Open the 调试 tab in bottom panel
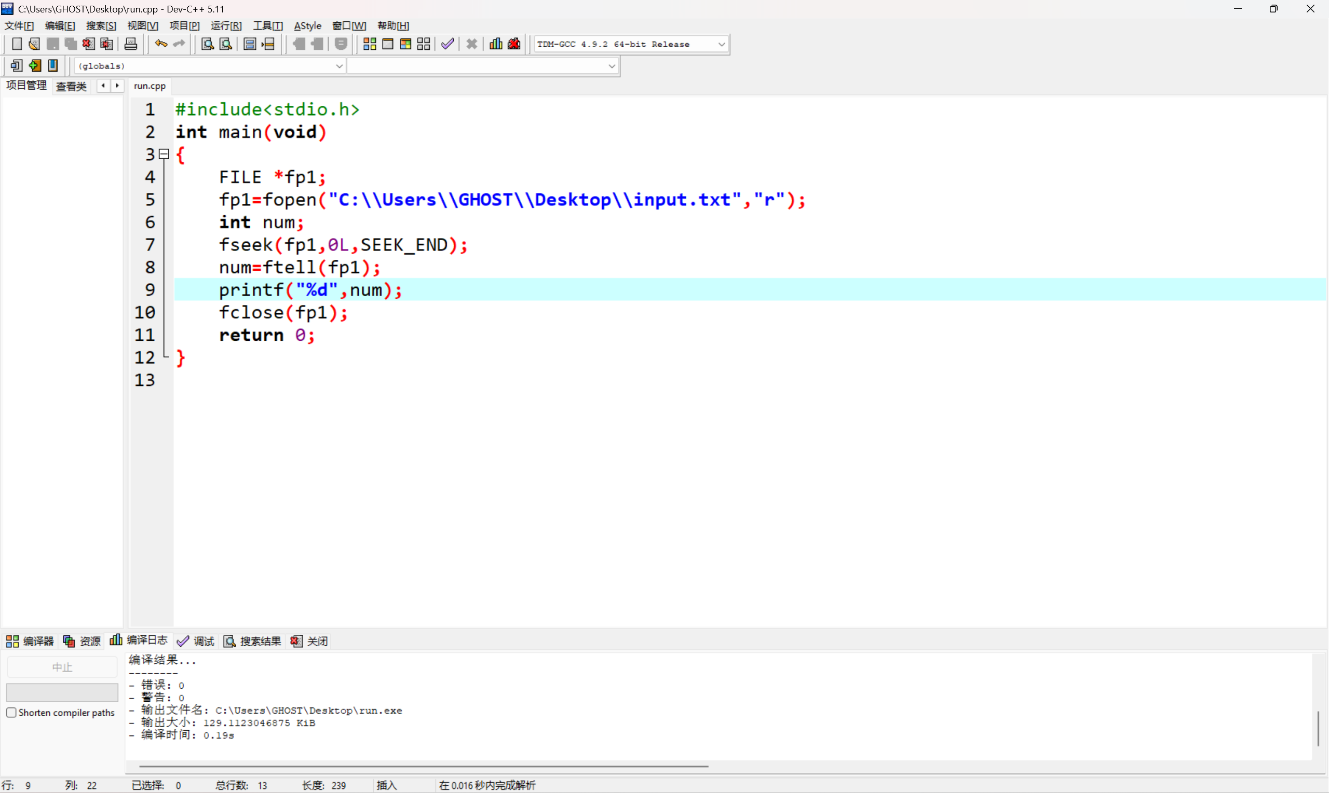The image size is (1329, 793). click(x=196, y=641)
